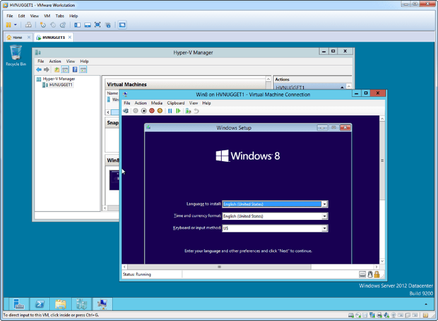Select HVNUGGET1 in Hyper-V Manager tree
The height and width of the screenshot is (321, 438).
pos(62,85)
